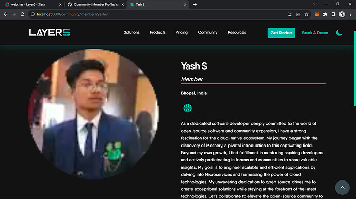Expand the tab search chevron

pos(314,4)
